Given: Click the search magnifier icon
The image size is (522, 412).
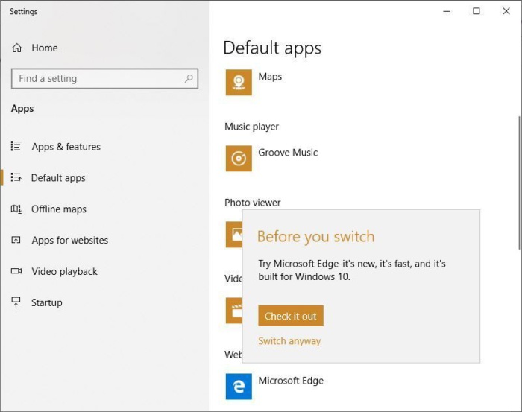Looking at the screenshot, I should pyautogui.click(x=189, y=78).
